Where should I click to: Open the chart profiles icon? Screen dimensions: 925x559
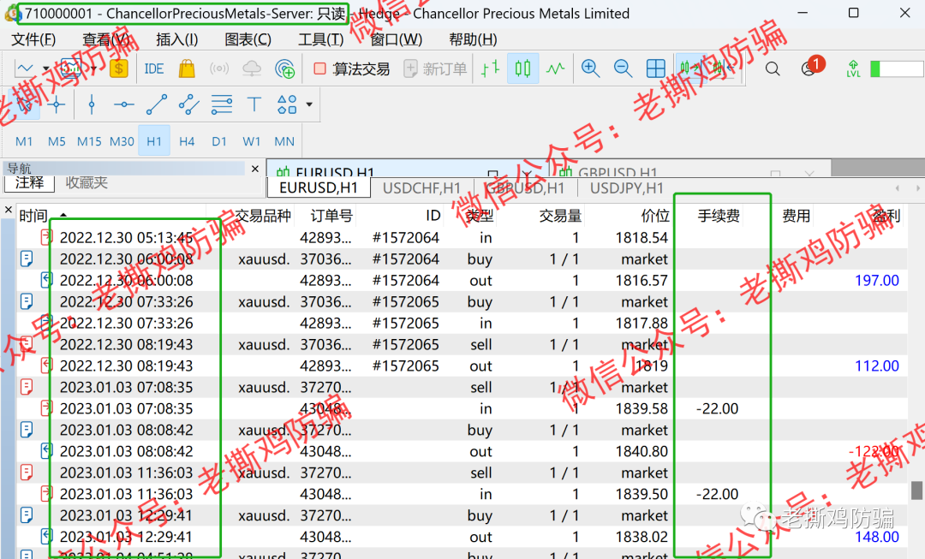(70, 69)
